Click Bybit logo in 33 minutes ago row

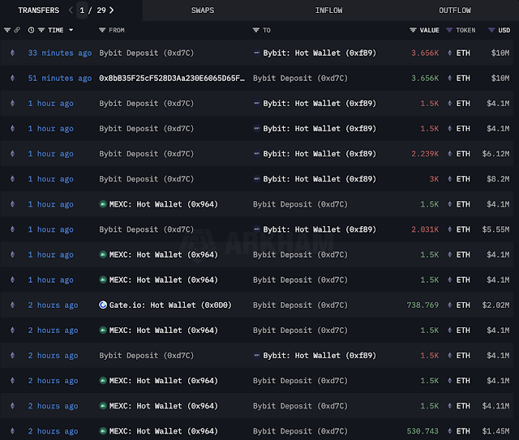click(x=256, y=53)
